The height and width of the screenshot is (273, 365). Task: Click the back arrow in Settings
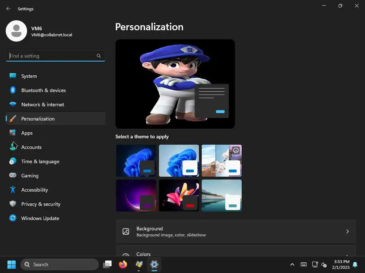pos(9,9)
